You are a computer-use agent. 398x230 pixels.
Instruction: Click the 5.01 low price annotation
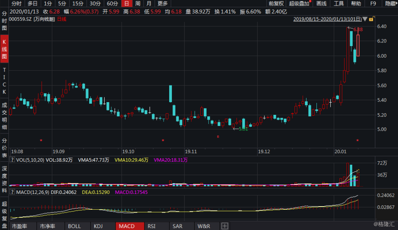pyautogui.click(x=243, y=129)
